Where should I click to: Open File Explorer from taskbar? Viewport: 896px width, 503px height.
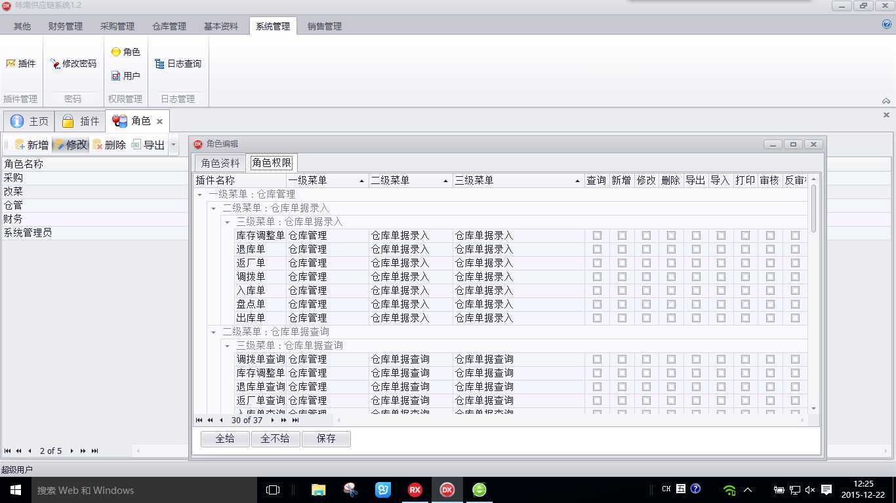[318, 490]
